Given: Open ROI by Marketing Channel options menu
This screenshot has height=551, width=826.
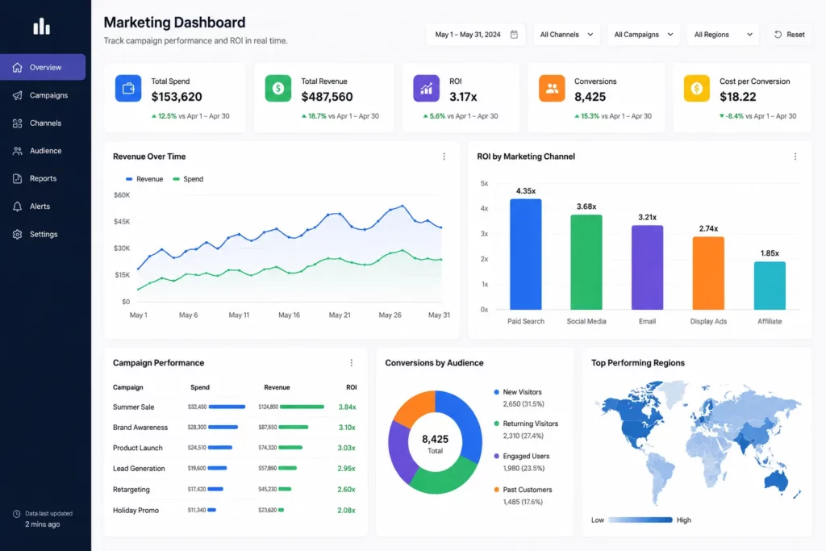Looking at the screenshot, I should click(x=795, y=157).
